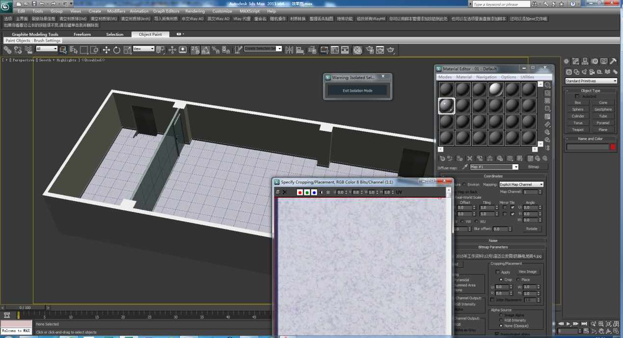Click the Render Production teapot icon
The image size is (623, 338).
(x=391, y=50)
